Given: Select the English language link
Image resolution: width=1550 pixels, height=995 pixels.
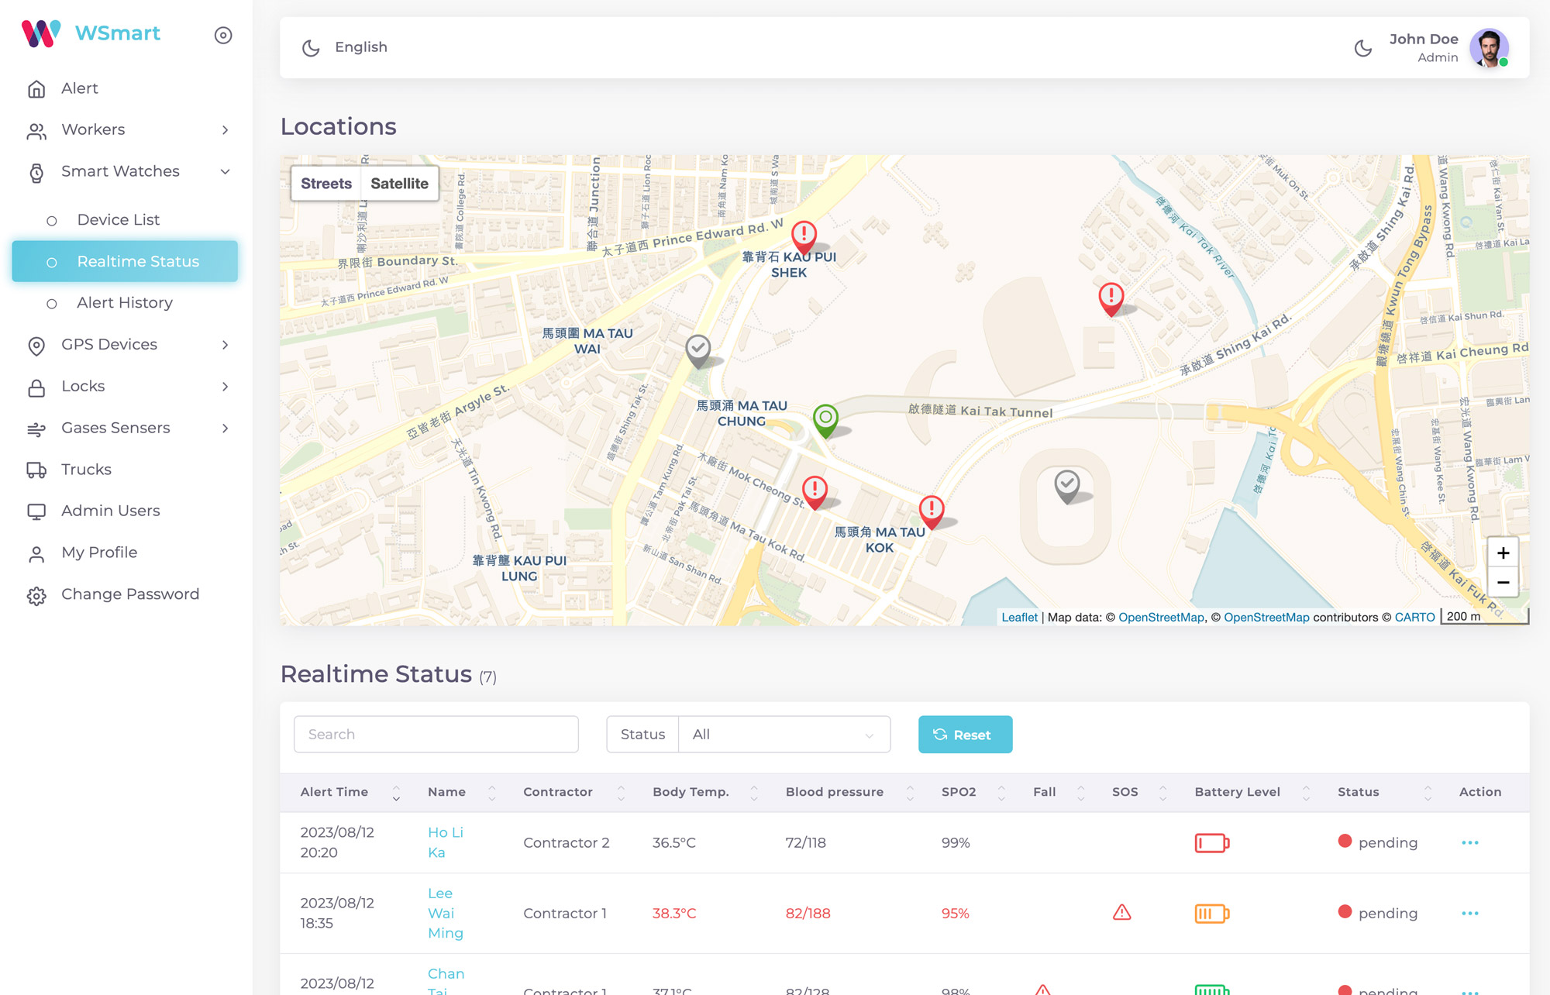Looking at the screenshot, I should 361,47.
